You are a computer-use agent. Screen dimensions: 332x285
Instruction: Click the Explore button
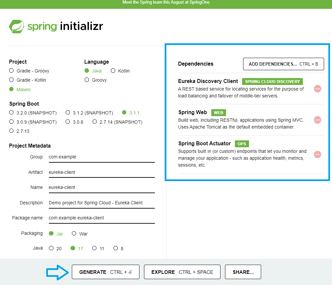point(182,272)
